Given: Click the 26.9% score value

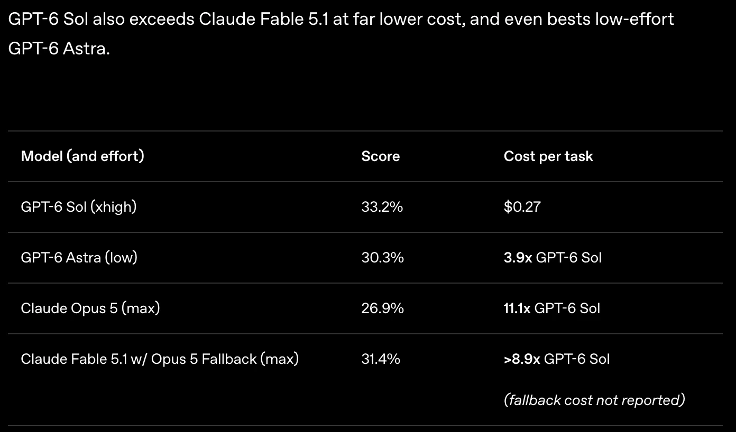Looking at the screenshot, I should [383, 308].
